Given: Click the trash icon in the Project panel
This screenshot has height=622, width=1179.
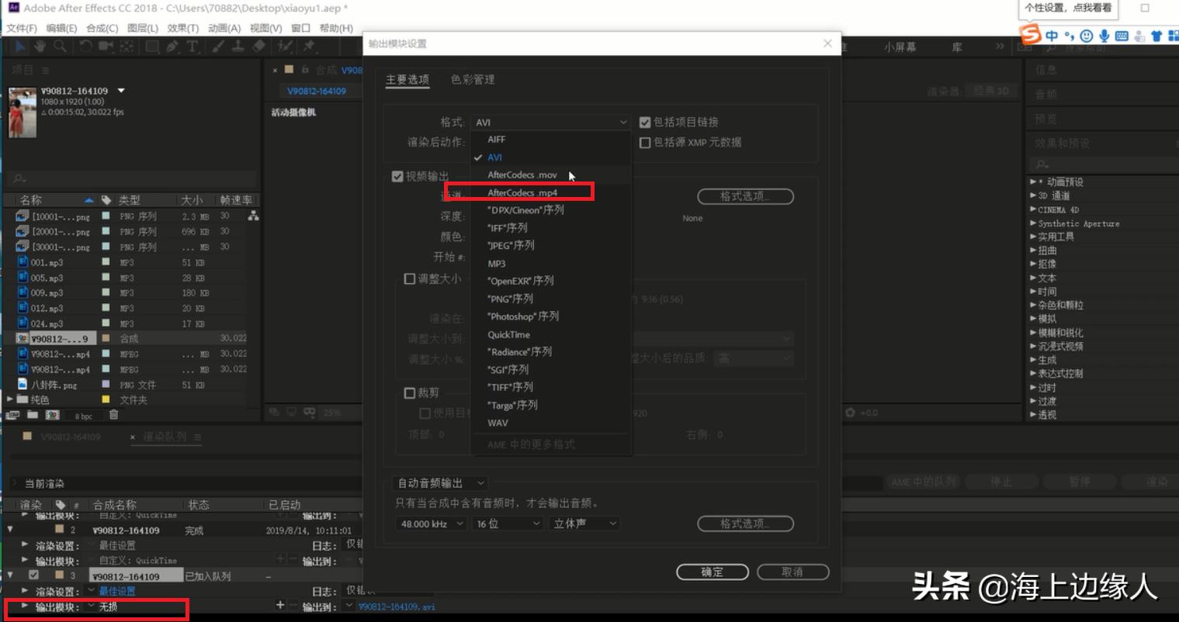Looking at the screenshot, I should [x=114, y=415].
